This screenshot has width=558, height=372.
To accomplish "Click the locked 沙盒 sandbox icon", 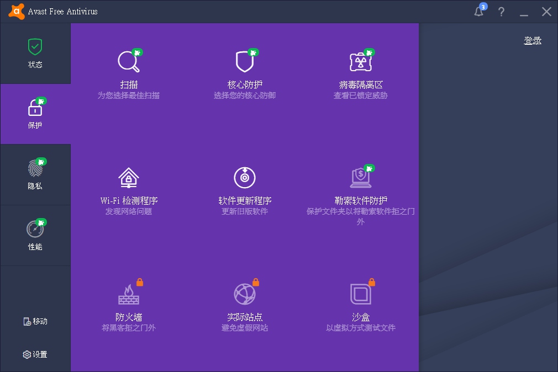I will coord(361,294).
